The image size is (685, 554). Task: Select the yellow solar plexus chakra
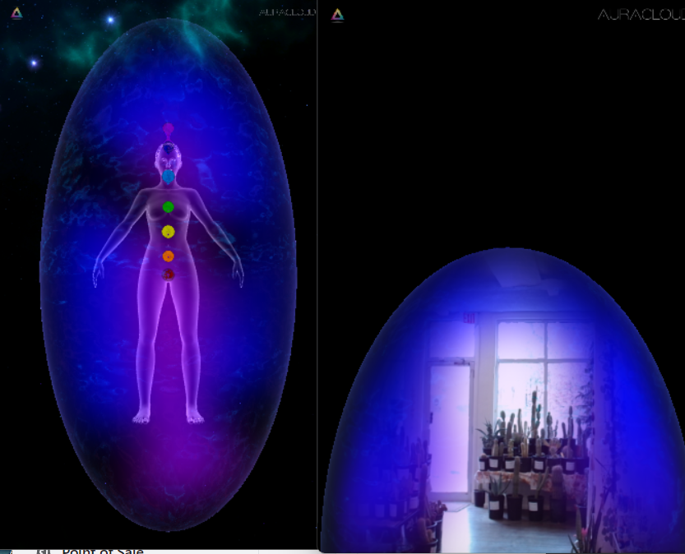pyautogui.click(x=168, y=232)
